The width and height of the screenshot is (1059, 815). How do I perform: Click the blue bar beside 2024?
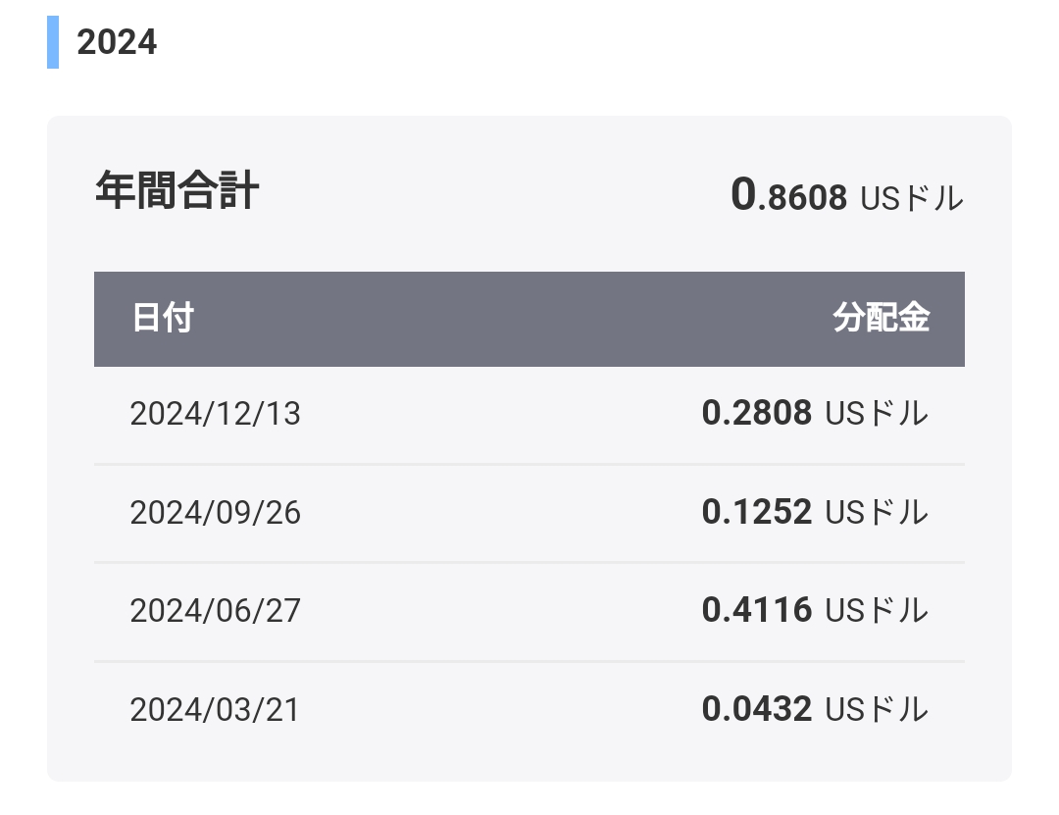coord(53,42)
